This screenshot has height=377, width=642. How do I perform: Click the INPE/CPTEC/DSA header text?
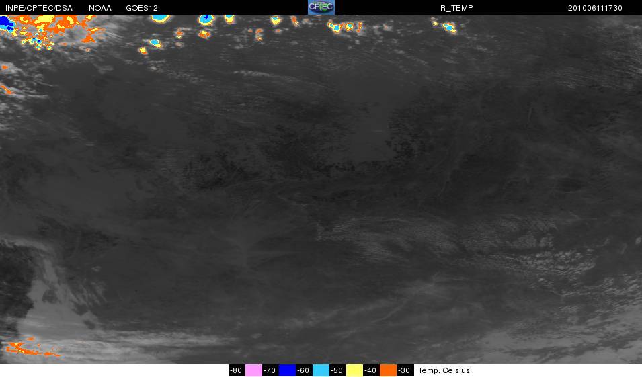pos(39,8)
